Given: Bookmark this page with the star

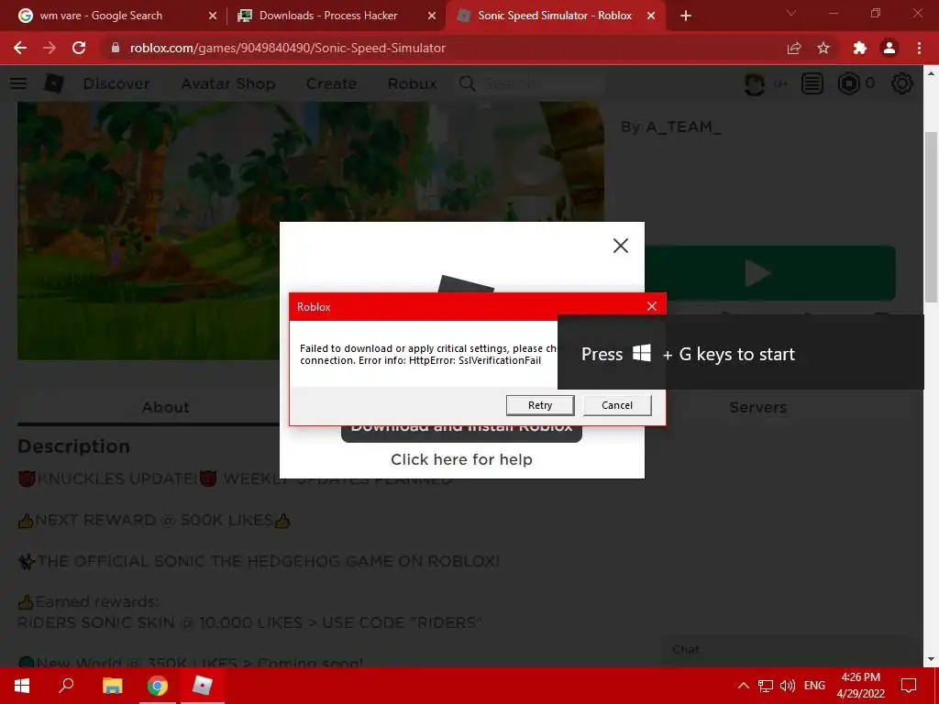Looking at the screenshot, I should [x=823, y=48].
